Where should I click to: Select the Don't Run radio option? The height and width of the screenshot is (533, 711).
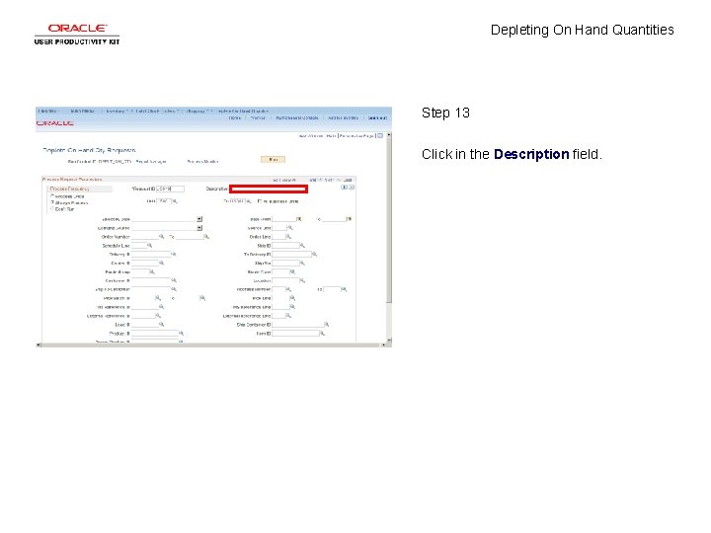pos(52,208)
